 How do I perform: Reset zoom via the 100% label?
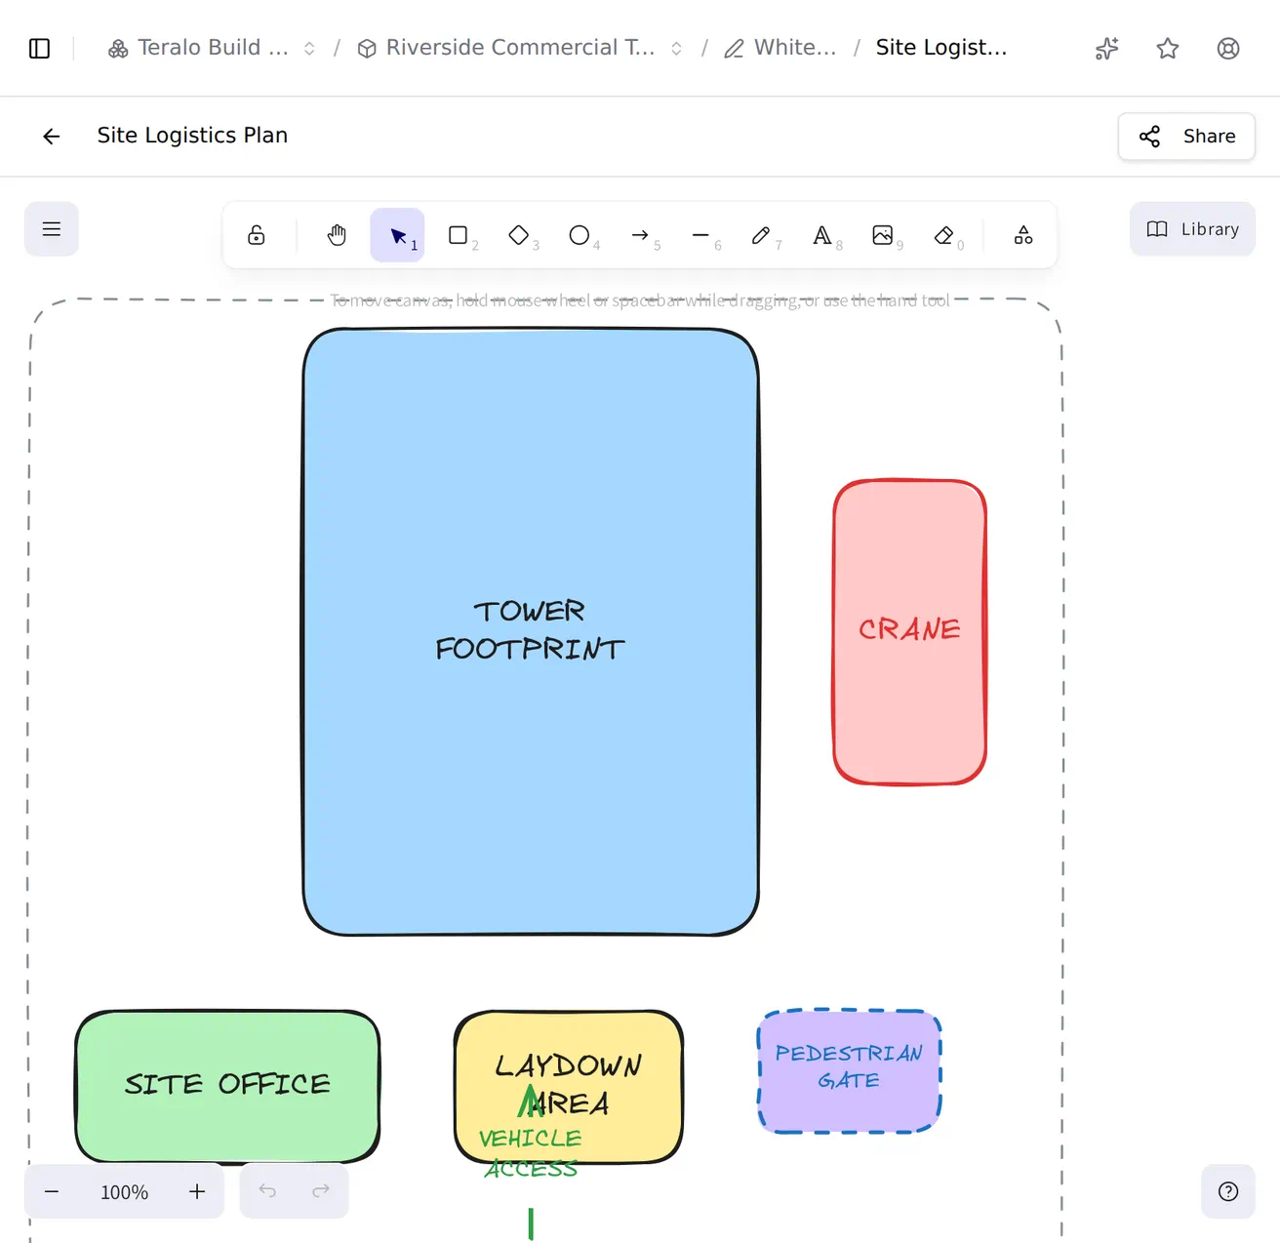point(124,1192)
